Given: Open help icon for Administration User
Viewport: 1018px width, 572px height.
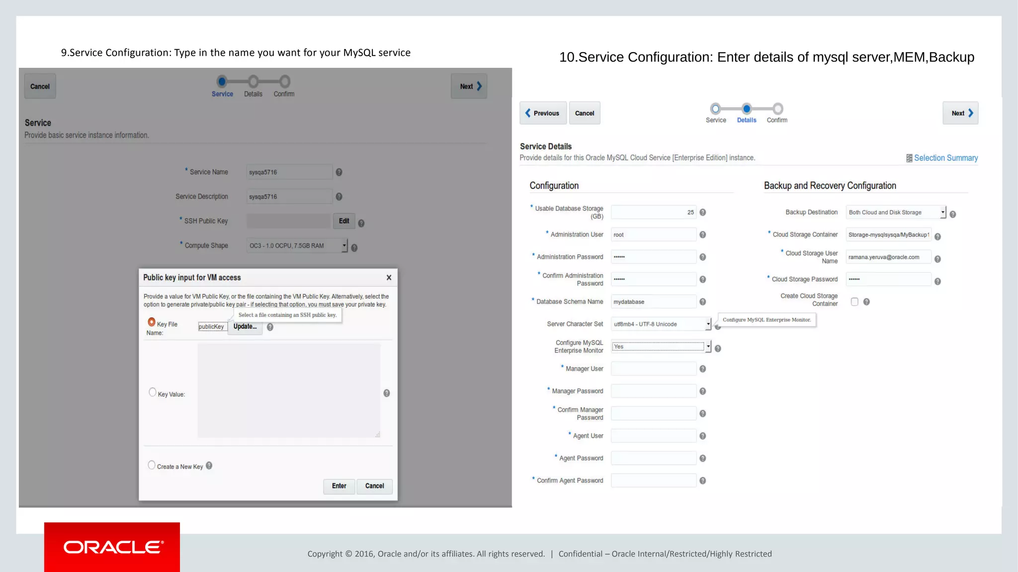Looking at the screenshot, I should pyautogui.click(x=703, y=235).
